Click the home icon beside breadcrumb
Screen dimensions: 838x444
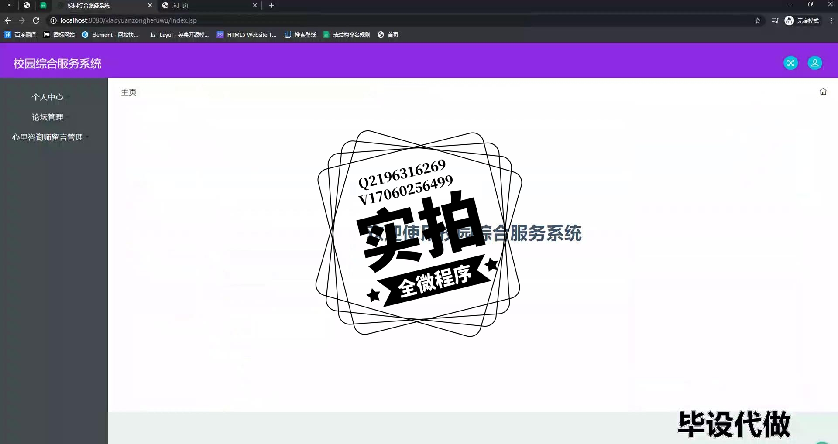tap(823, 92)
